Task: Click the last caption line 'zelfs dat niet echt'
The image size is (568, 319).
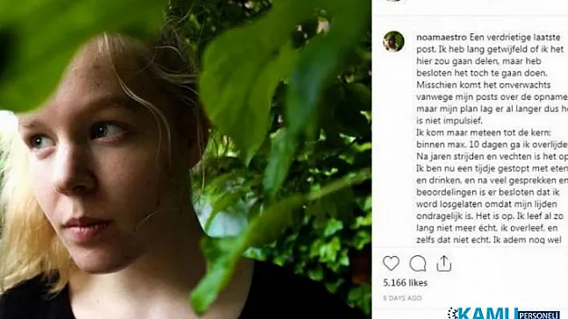Action: click(489, 240)
